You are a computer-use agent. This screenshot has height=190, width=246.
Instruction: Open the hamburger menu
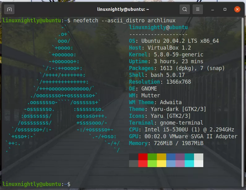point(198,9)
